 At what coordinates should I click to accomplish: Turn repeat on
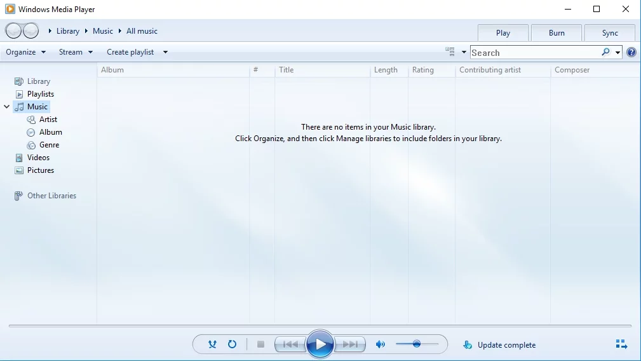click(232, 344)
